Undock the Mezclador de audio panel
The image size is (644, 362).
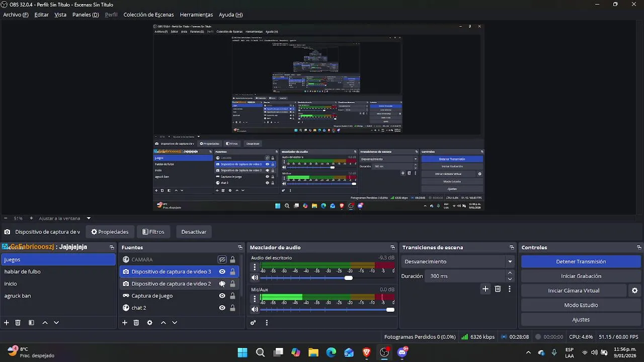pos(393,247)
